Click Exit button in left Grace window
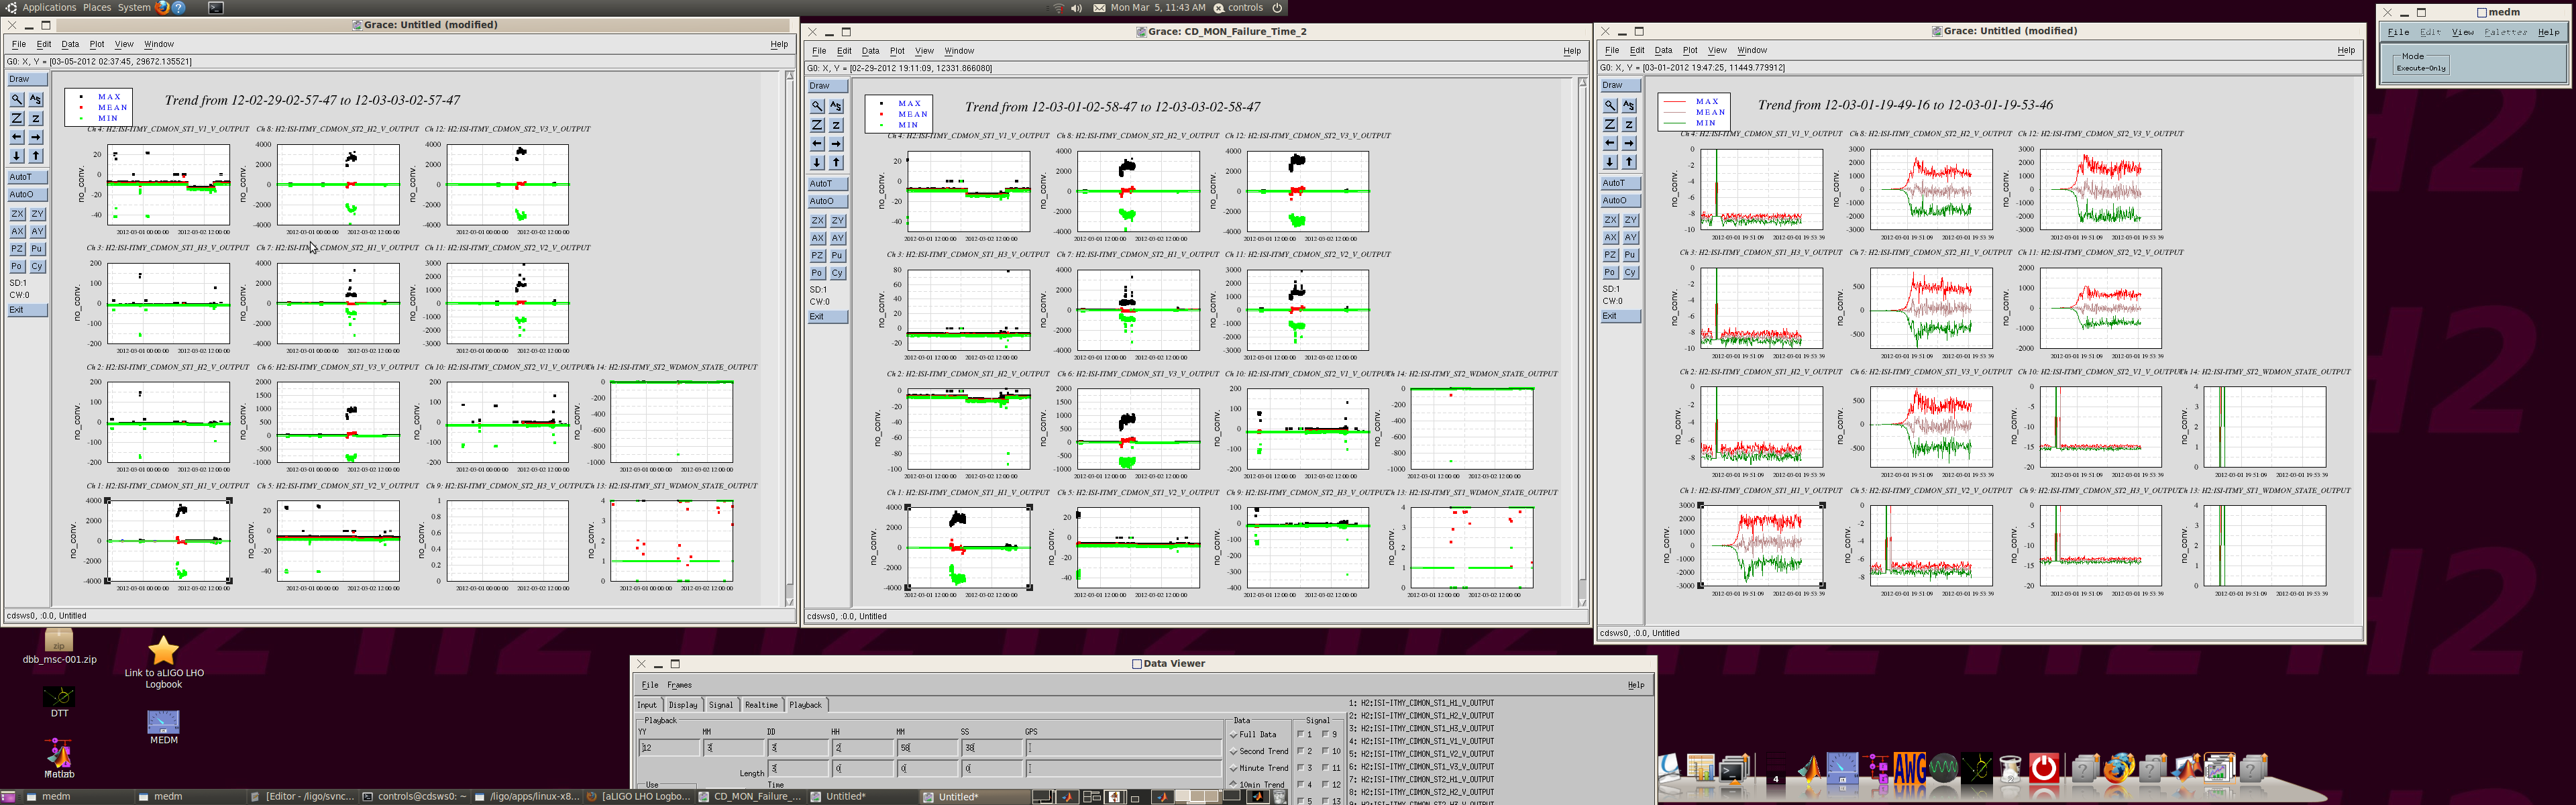The width and height of the screenshot is (2576, 805). [27, 310]
